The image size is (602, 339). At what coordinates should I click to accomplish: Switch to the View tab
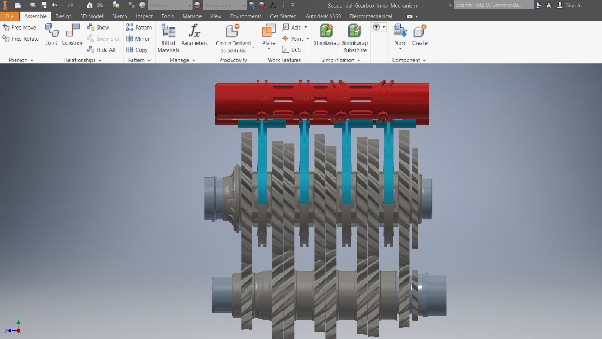(x=216, y=16)
